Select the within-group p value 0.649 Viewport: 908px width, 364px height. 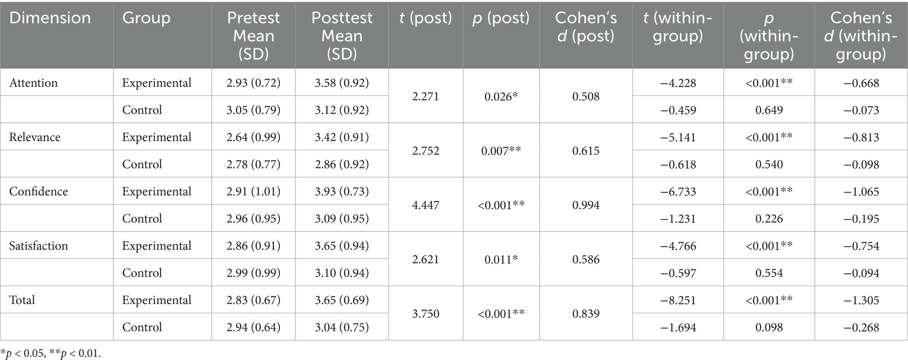(769, 110)
